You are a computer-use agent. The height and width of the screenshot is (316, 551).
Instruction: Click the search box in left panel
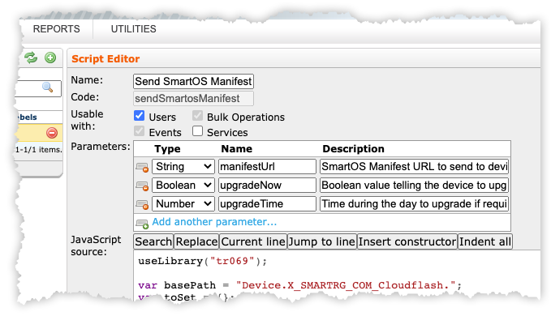pos(38,88)
